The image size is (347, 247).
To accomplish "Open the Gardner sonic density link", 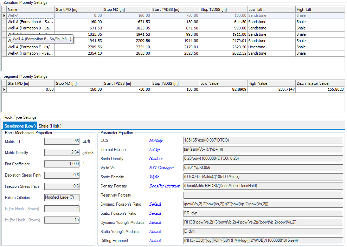I will click(x=156, y=159).
